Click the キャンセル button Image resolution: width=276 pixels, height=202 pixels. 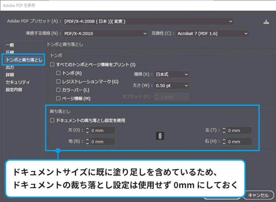[258, 195]
